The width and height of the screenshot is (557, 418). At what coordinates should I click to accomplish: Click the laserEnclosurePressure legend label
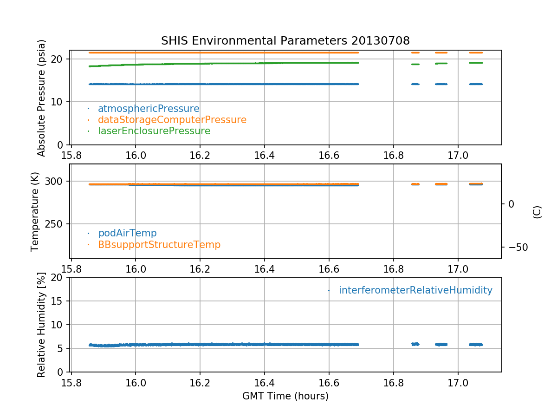click(154, 131)
